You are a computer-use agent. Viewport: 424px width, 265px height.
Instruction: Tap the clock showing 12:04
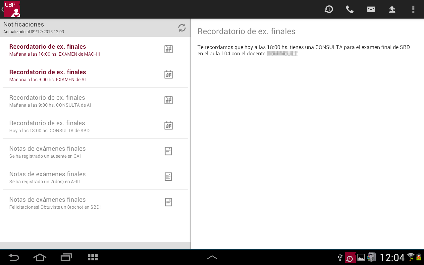[392, 257]
